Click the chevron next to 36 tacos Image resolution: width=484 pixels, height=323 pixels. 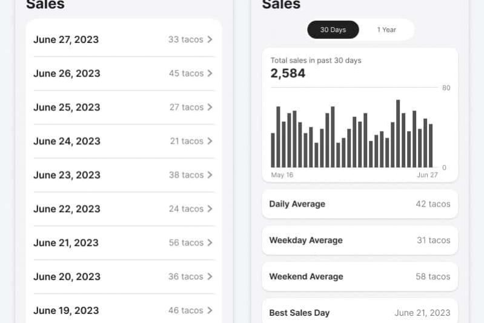pyautogui.click(x=210, y=277)
